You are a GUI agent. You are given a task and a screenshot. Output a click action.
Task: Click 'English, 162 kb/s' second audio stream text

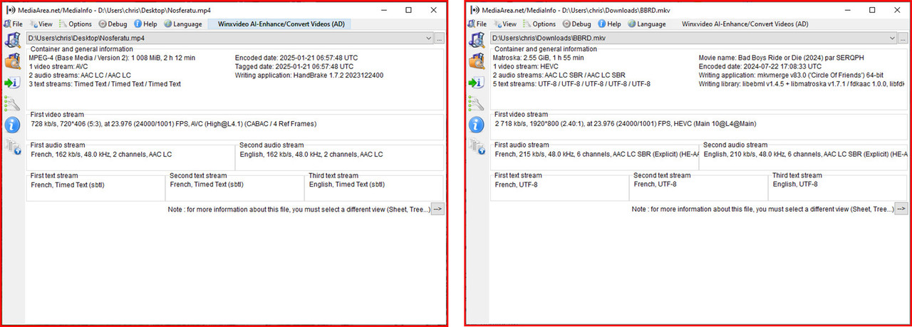[x=311, y=154]
